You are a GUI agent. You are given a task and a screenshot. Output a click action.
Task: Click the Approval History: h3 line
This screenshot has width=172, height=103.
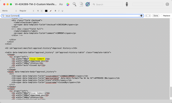click(41, 48)
